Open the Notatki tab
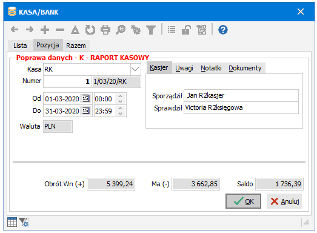The image size is (317, 233). 211,68
